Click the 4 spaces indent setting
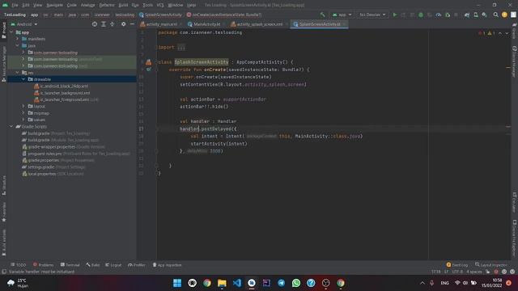518x291 pixels. pos(474,272)
